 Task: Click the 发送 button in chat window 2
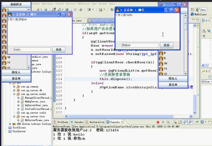pyautogui.click(x=166, y=45)
